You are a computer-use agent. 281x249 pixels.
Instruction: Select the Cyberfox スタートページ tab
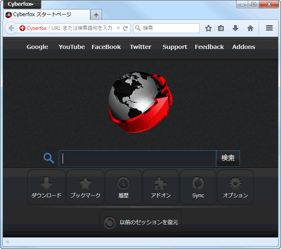pyautogui.click(x=46, y=15)
